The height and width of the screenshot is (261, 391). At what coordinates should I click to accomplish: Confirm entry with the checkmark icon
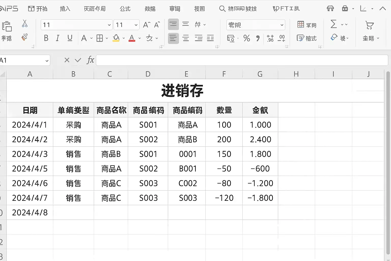78,60
